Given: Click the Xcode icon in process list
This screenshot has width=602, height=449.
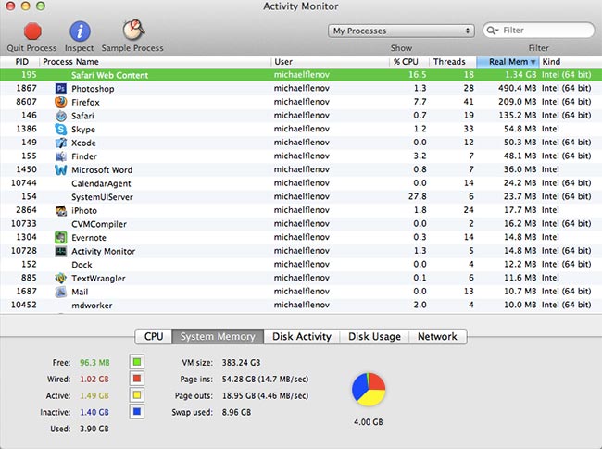Looking at the screenshot, I should click(60, 143).
